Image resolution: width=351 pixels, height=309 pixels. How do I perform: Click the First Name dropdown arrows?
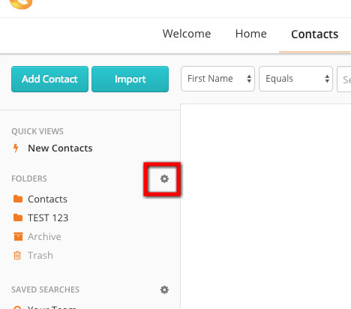[x=249, y=79]
